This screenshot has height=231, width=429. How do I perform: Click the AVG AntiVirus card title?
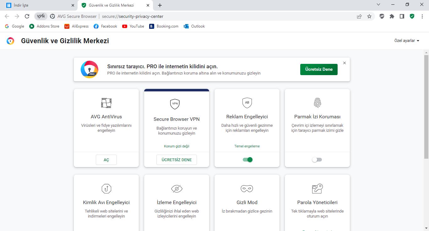[x=106, y=117]
